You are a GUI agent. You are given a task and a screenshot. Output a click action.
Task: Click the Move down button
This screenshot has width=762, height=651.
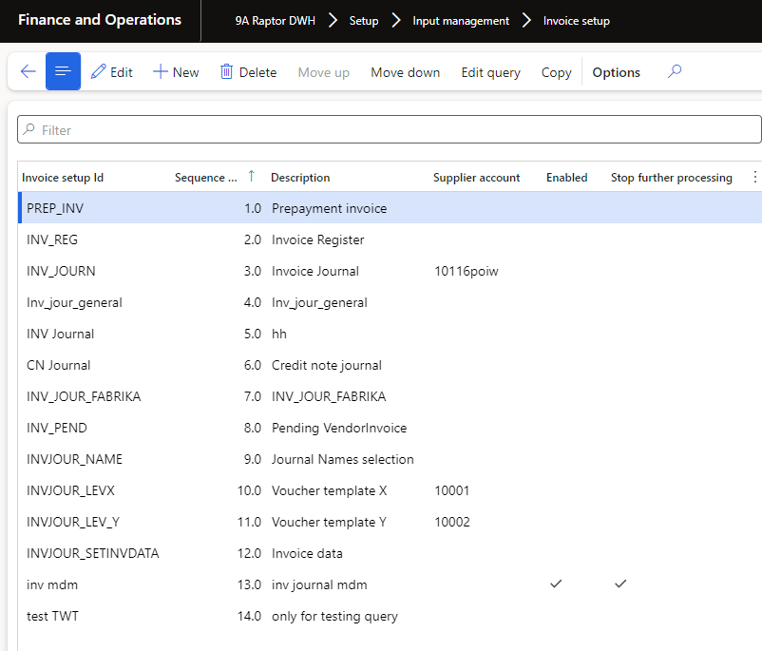click(x=405, y=72)
